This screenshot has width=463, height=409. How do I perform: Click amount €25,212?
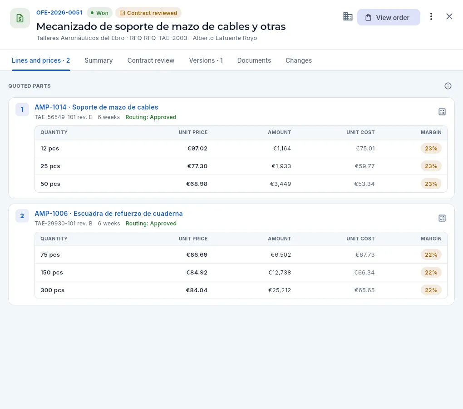coord(280,290)
